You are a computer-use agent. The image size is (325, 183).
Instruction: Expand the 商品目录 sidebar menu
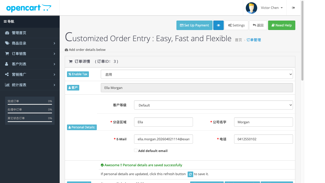[x=7, y=43]
